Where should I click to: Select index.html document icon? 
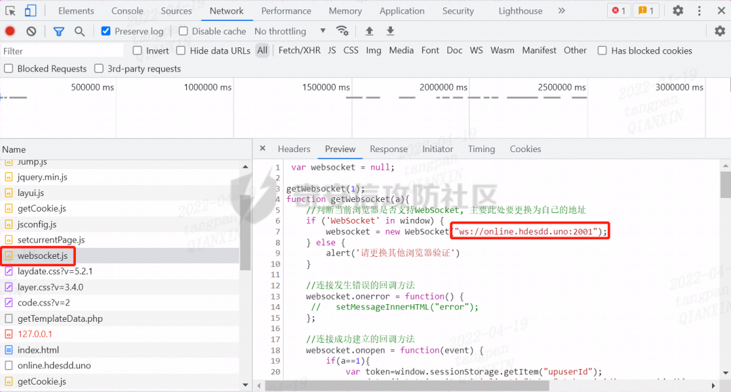(8, 350)
